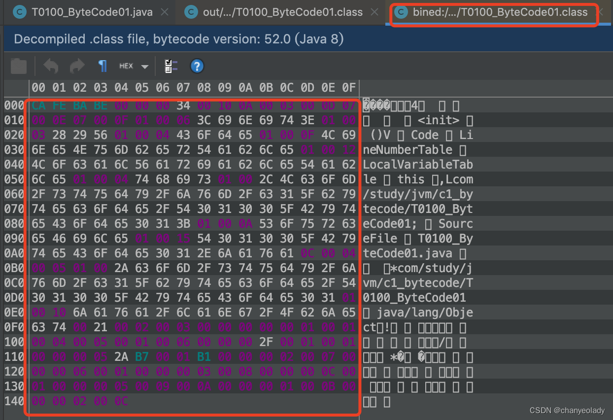Click the Undo arrow in hex editor toolbar
This screenshot has width=613, height=420.
[51, 66]
